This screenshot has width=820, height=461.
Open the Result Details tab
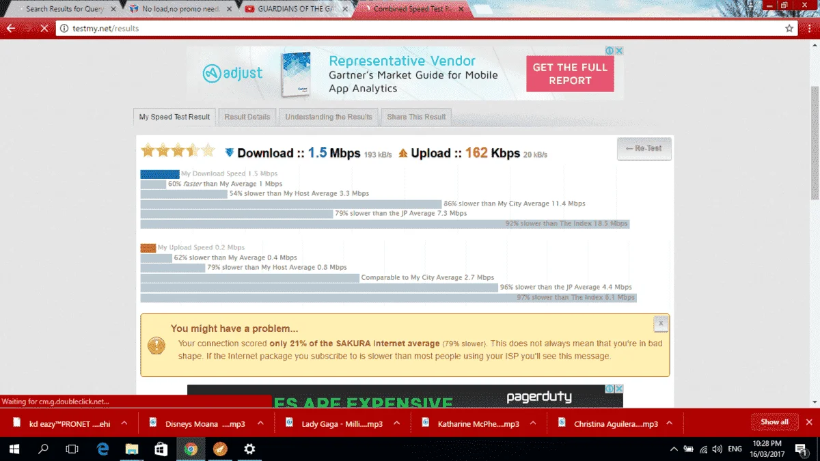[247, 117]
